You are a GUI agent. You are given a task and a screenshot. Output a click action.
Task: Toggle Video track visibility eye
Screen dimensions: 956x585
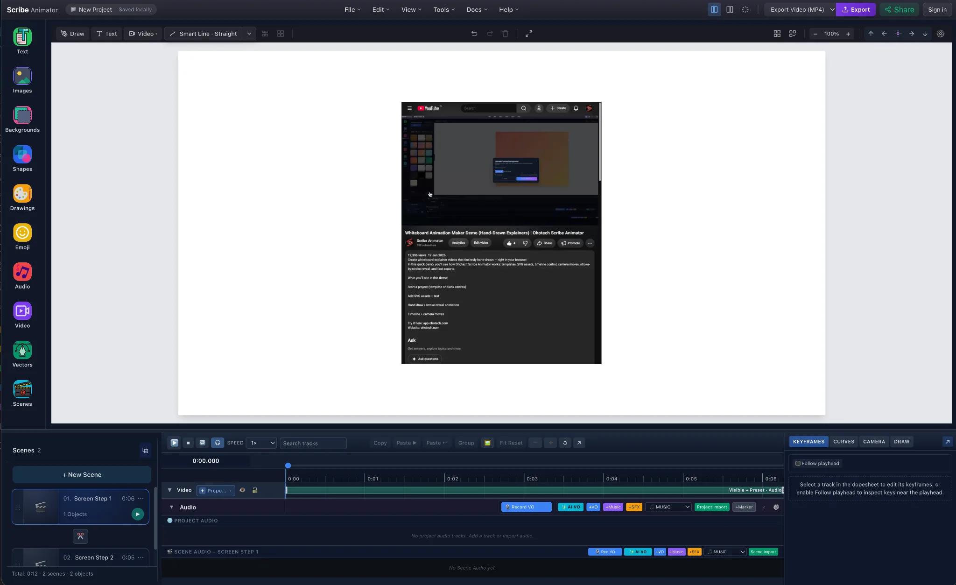pyautogui.click(x=242, y=490)
